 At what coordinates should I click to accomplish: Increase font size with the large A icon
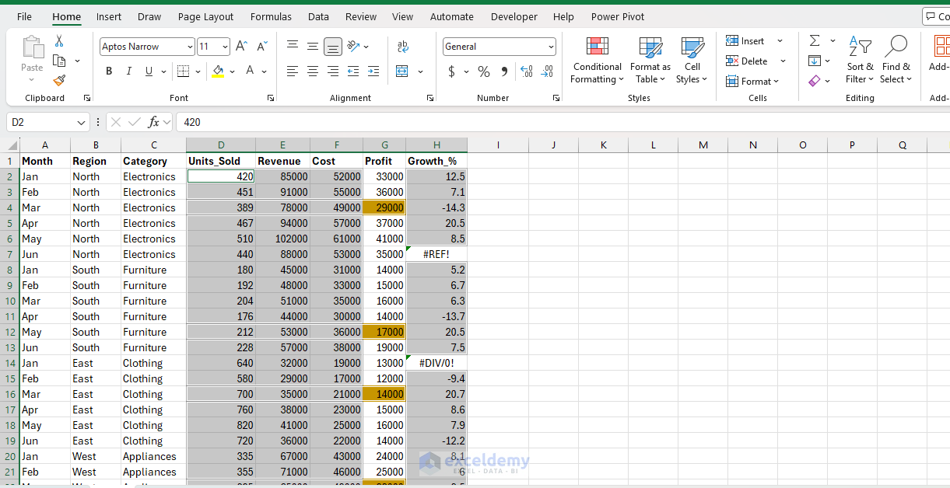[x=241, y=47]
